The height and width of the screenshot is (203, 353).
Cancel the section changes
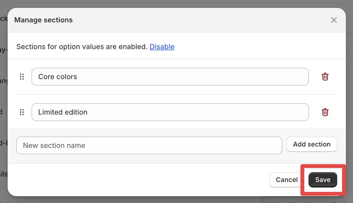pos(286,180)
